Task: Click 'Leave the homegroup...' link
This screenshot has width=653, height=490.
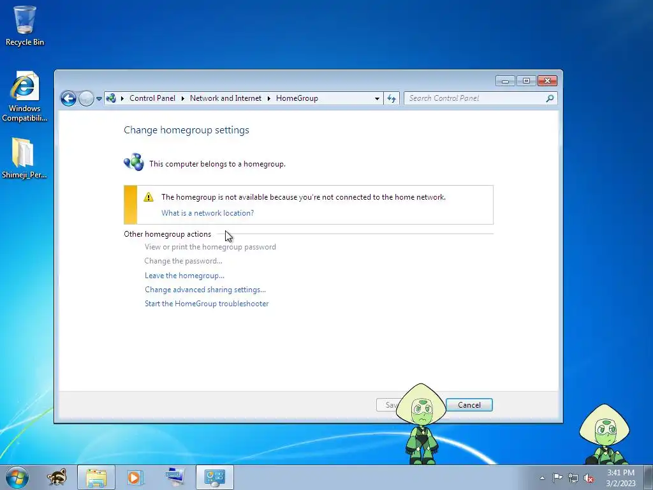Action: [x=184, y=276]
